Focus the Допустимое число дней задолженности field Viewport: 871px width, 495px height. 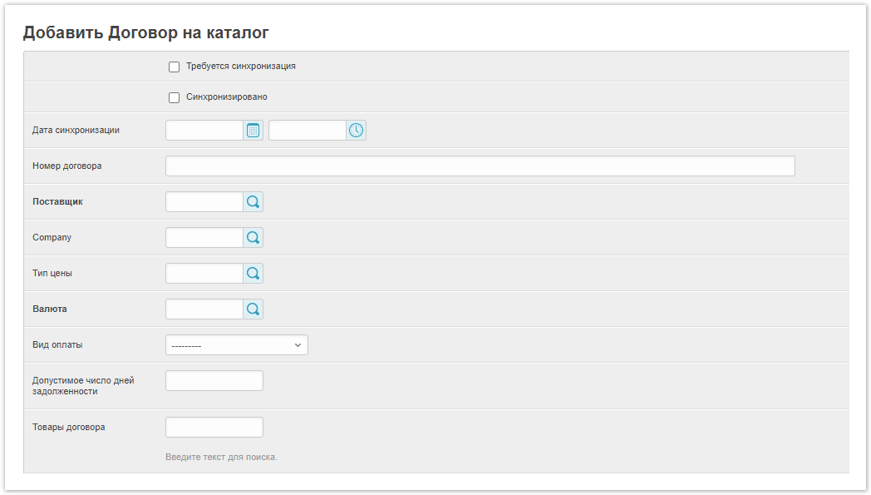coord(214,381)
